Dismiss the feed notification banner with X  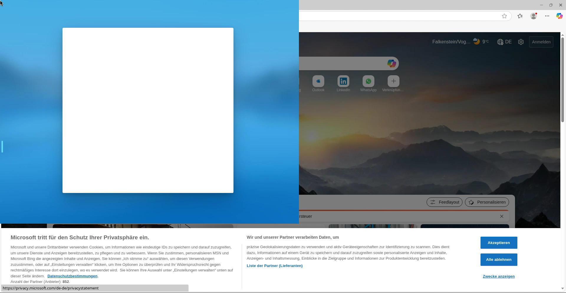tap(502, 216)
